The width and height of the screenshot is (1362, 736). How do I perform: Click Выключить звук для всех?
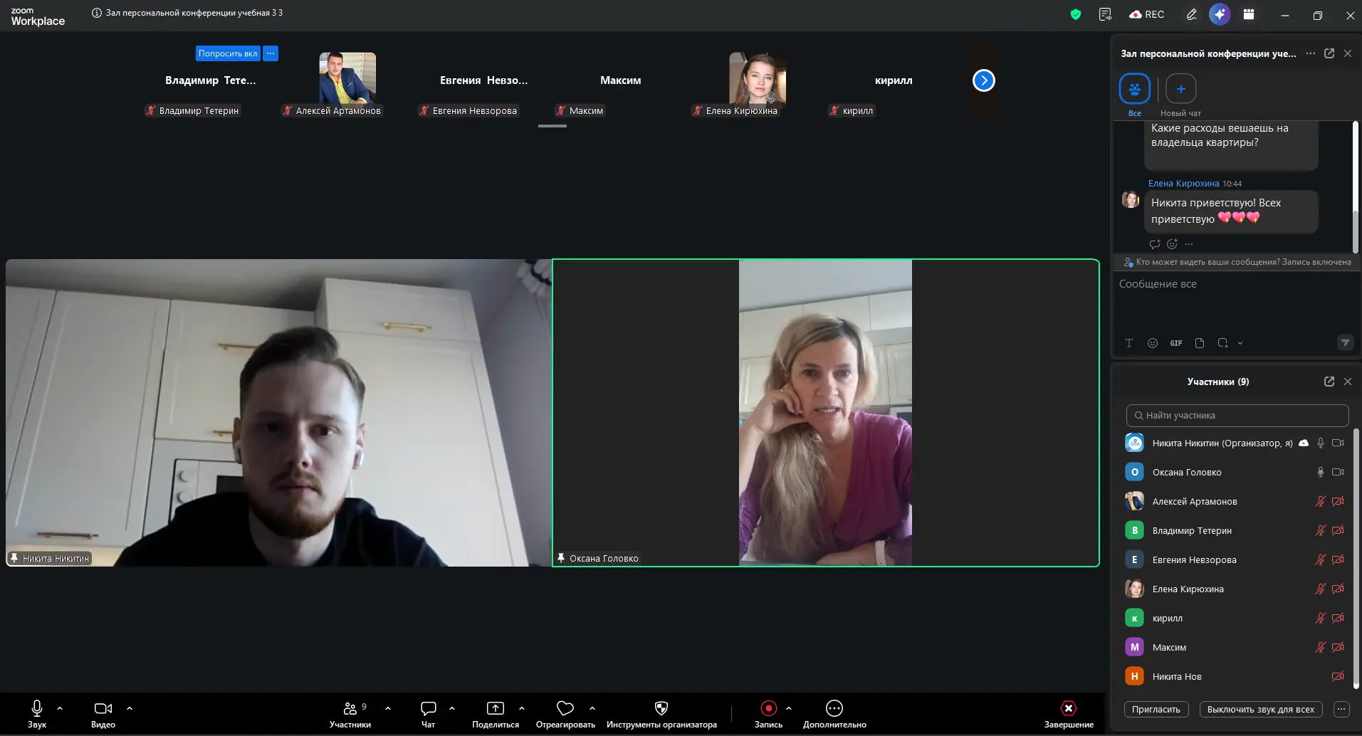pos(1261,709)
